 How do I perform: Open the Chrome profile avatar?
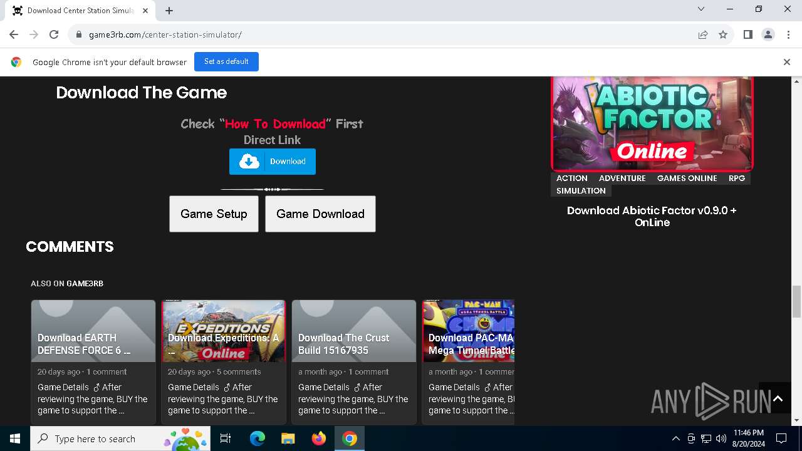tap(768, 34)
